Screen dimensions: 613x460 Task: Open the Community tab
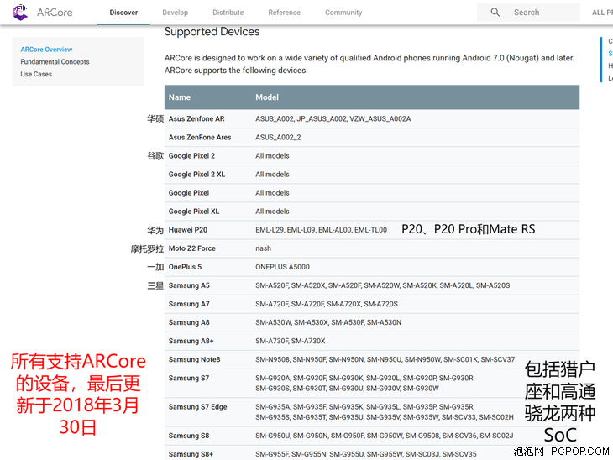tap(343, 13)
